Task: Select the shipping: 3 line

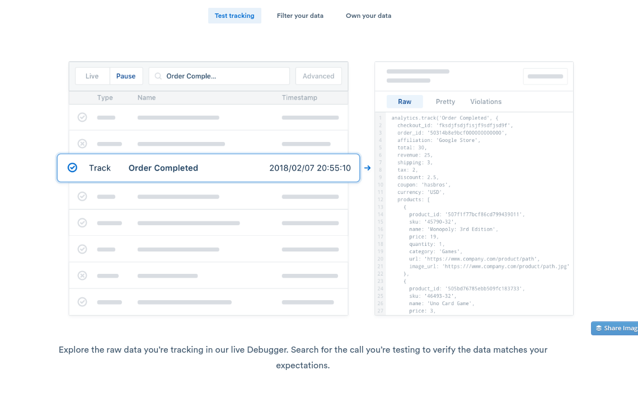Action: (415, 163)
